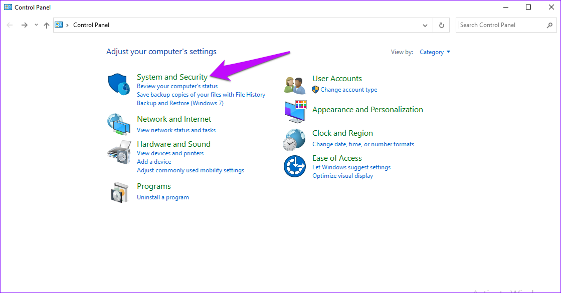
Task: Click the Control Panel title bar icon
Action: click(x=8, y=7)
